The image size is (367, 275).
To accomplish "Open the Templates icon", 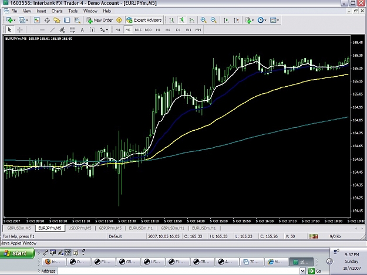I will (273, 20).
